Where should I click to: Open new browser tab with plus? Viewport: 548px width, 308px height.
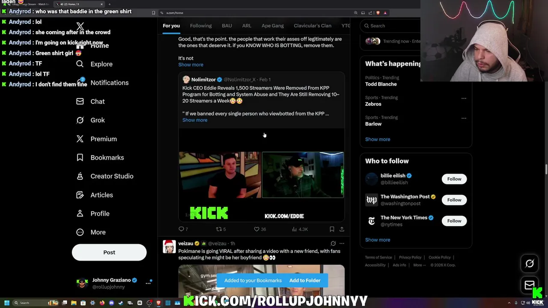point(110,4)
